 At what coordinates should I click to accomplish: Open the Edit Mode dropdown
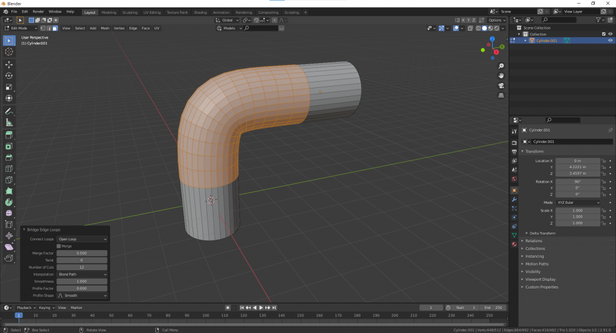(20, 28)
